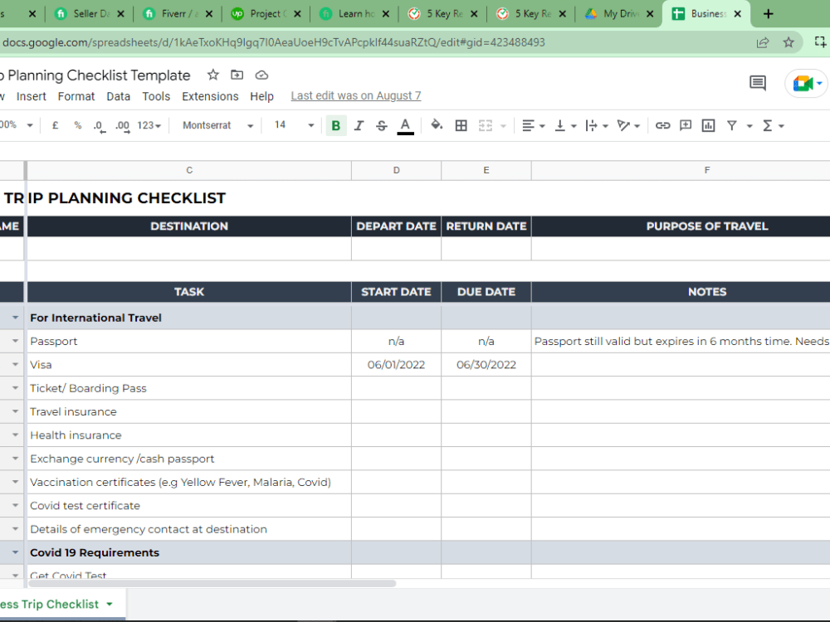Screen dimensions: 830x622
Task: Open the Insert menu
Action: [32, 96]
